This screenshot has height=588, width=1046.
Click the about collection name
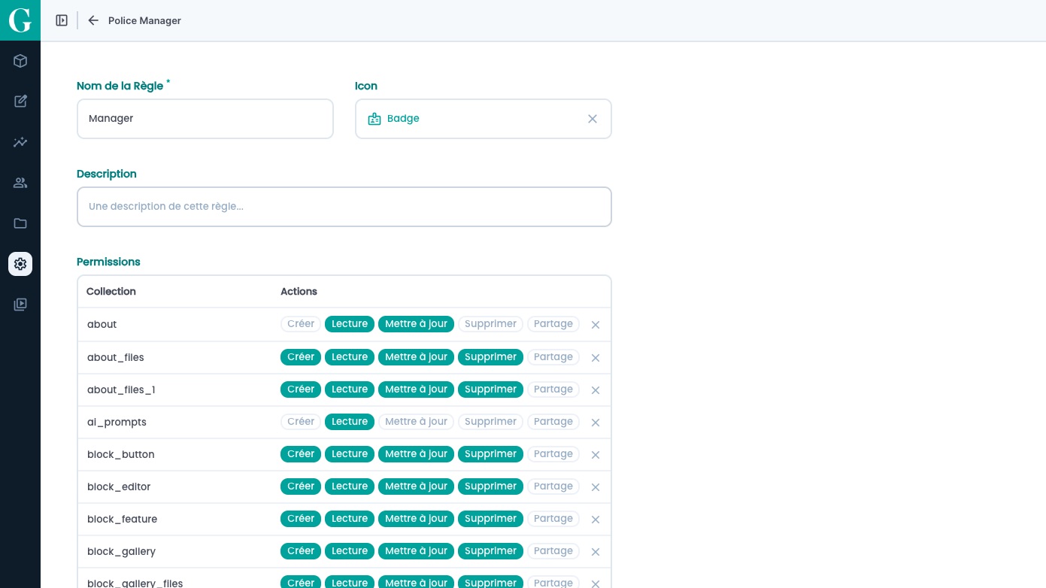point(102,325)
